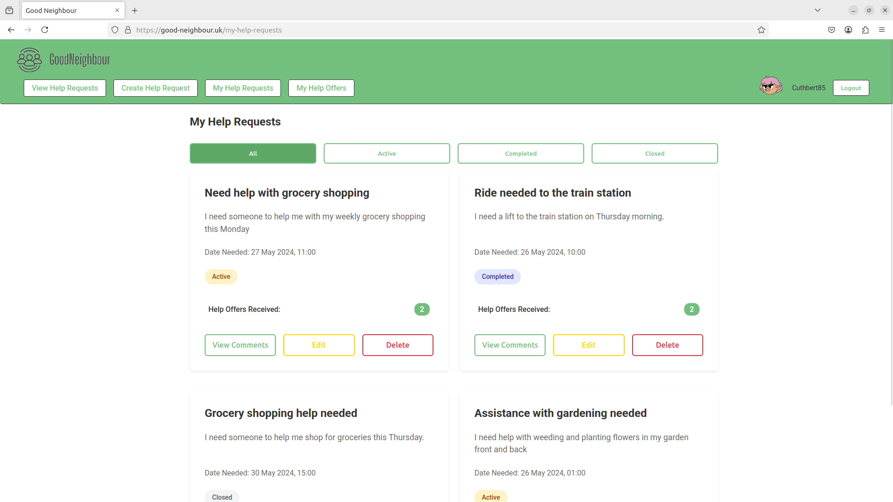This screenshot has width=893, height=502.
Task: Click the user avatar icon for Cuthbert85
Action: pyautogui.click(x=771, y=87)
